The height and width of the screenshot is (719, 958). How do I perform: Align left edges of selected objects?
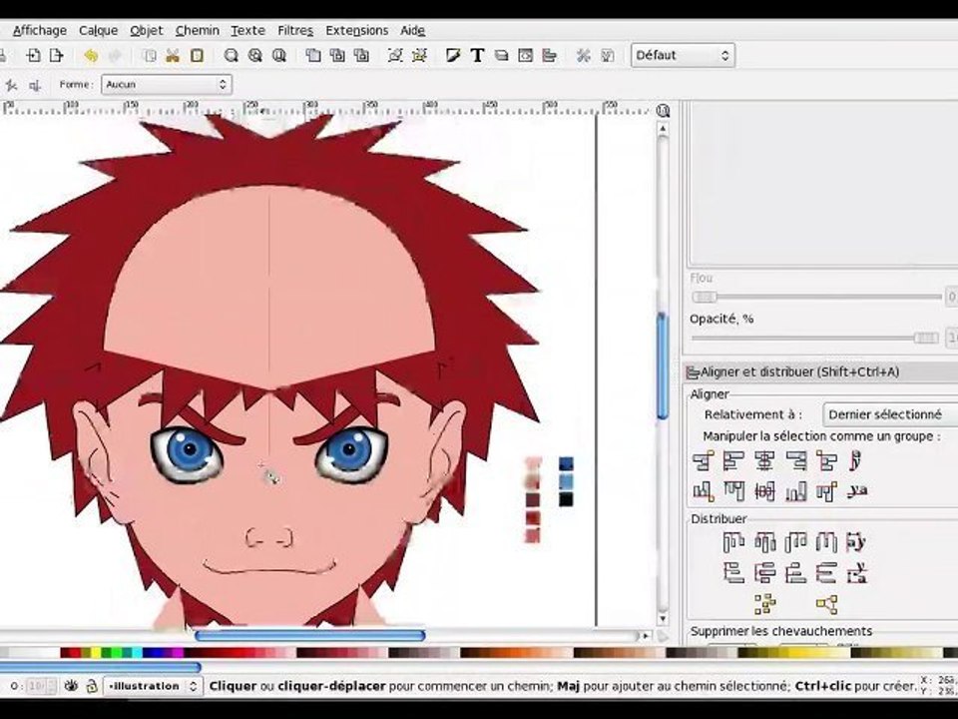pyautogui.click(x=733, y=460)
